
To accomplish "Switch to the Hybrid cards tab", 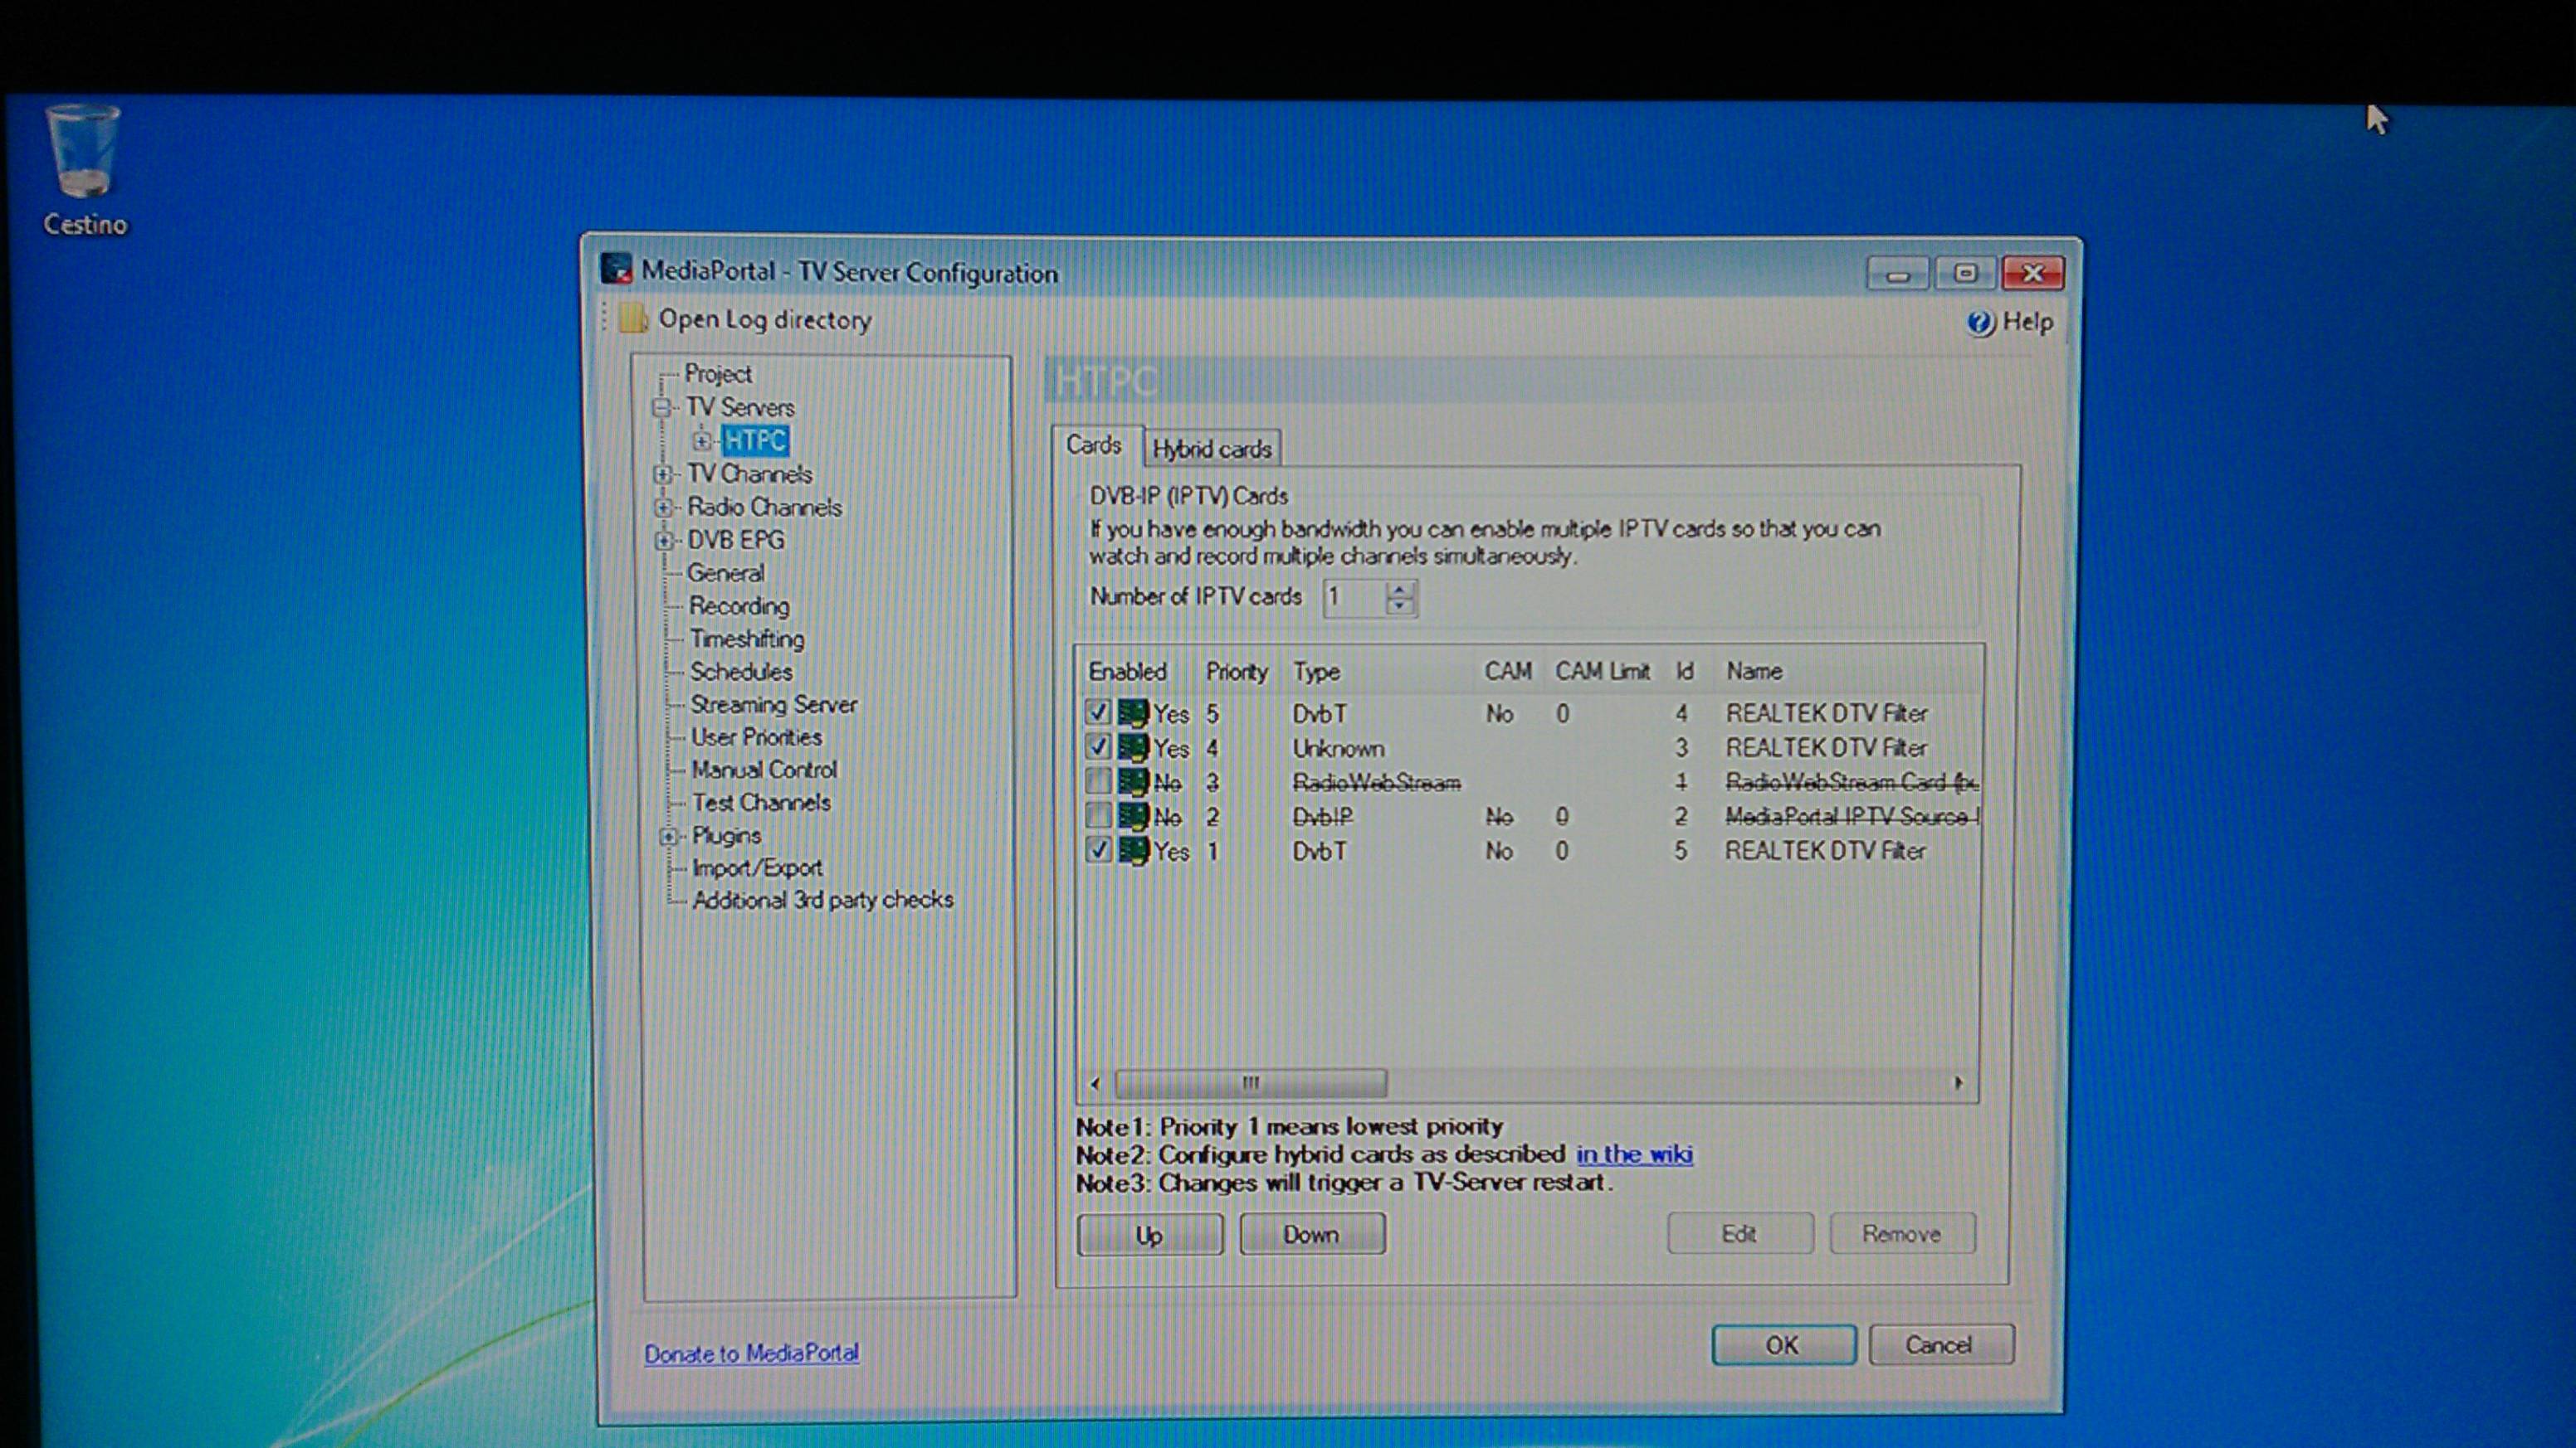I will coord(1212,449).
